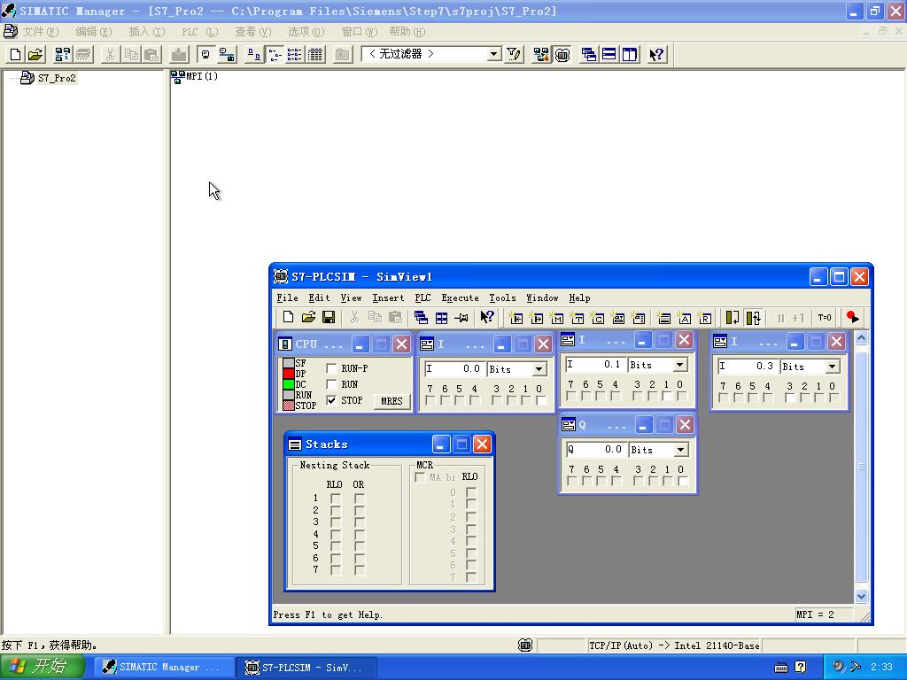This screenshot has height=680, width=907.
Task: Open File menu in S7-PLCSIM
Action: click(288, 297)
